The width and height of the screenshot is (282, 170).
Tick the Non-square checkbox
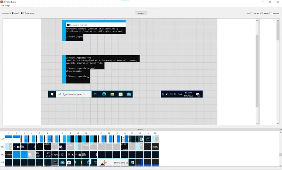271,13
